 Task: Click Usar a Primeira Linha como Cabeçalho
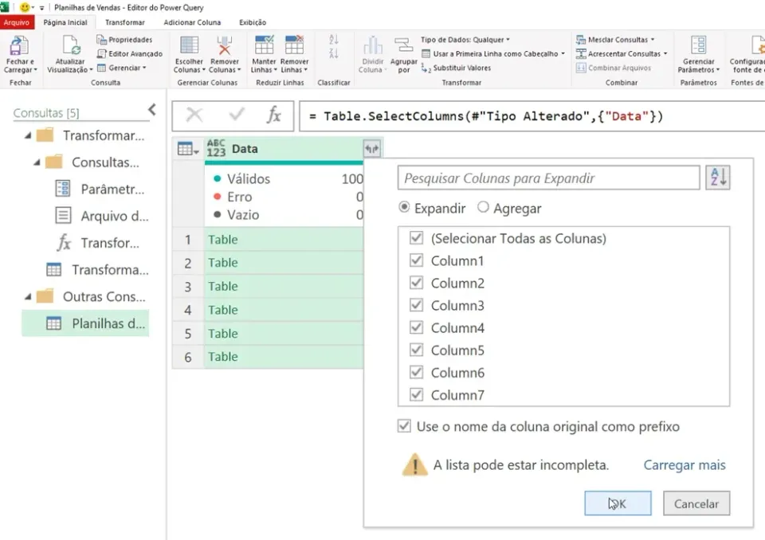[x=492, y=53]
